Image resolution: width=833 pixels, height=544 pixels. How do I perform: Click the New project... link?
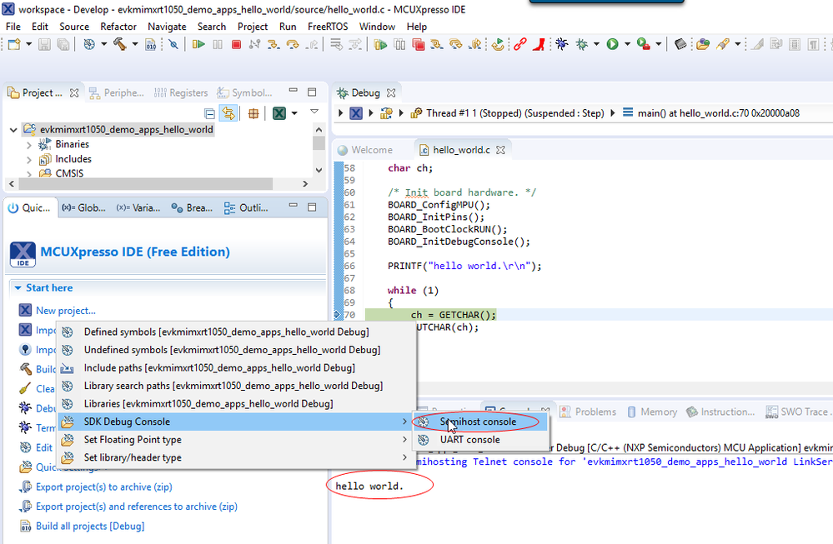tap(66, 311)
